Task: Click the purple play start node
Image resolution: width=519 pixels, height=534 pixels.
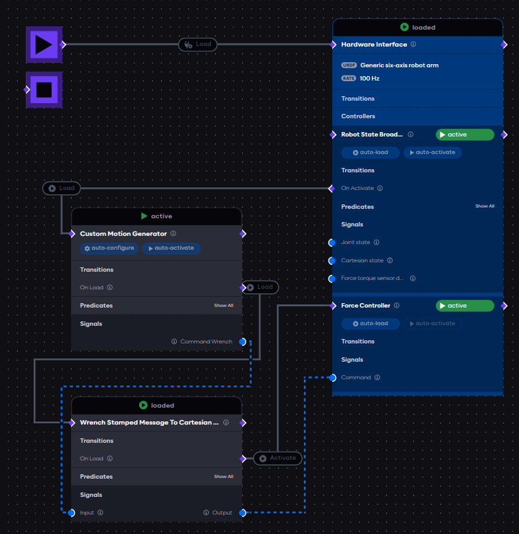Action: point(43,45)
